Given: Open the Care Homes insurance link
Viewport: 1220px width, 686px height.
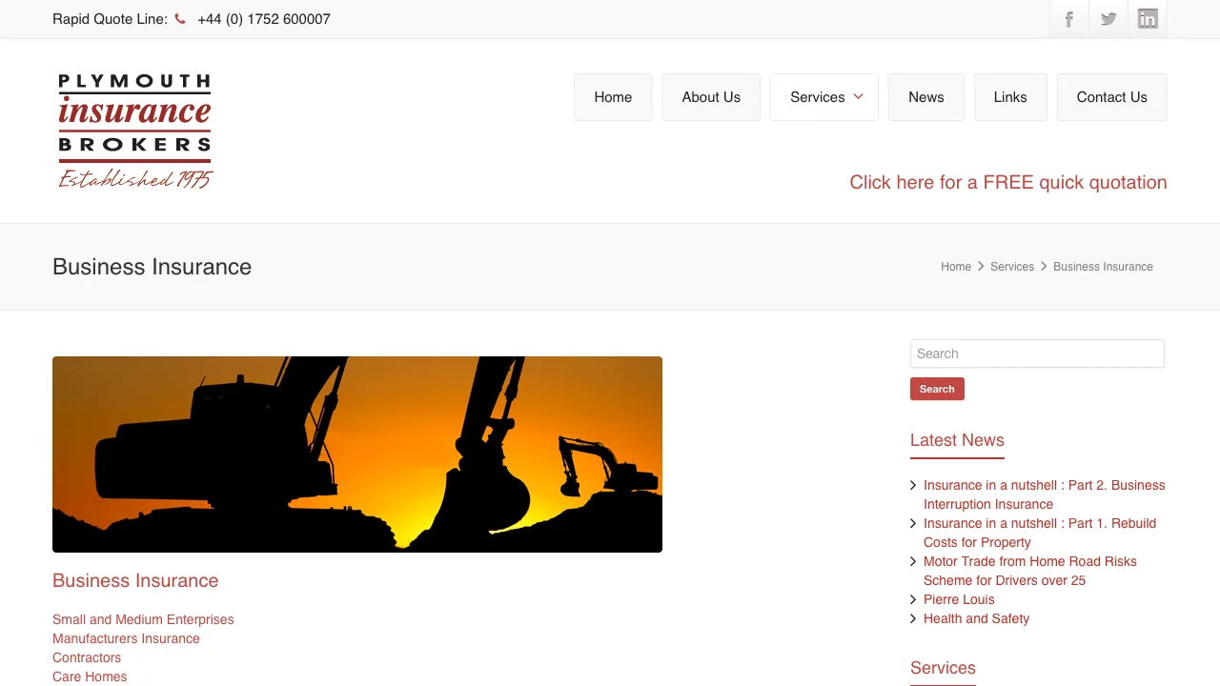Looking at the screenshot, I should pyautogui.click(x=90, y=676).
